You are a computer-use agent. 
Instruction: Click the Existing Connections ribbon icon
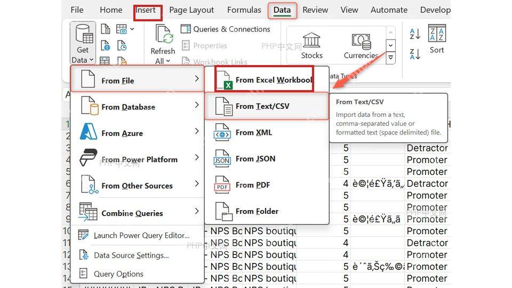122,61
